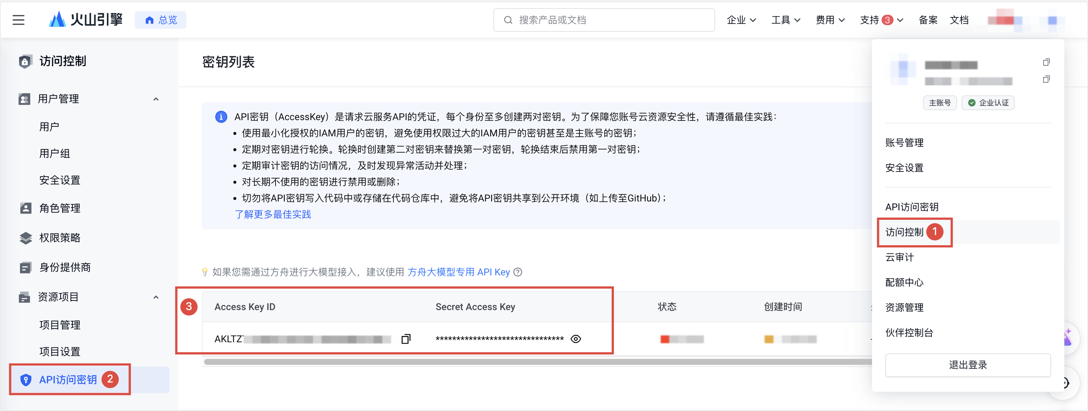Viewport: 1088px width, 411px height.
Task: Click the 资源项目 folder icon
Action: [24, 297]
